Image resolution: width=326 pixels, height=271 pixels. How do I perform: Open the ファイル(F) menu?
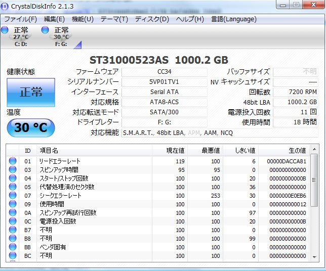click(x=20, y=19)
